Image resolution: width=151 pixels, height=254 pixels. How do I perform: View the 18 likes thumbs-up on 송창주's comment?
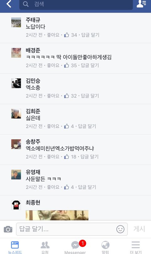click(x=70, y=157)
